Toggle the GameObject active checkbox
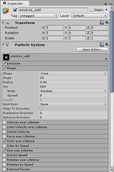The width and height of the screenshot is (114, 172). (x=15, y=10)
